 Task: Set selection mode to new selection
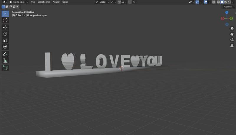[3, 7]
